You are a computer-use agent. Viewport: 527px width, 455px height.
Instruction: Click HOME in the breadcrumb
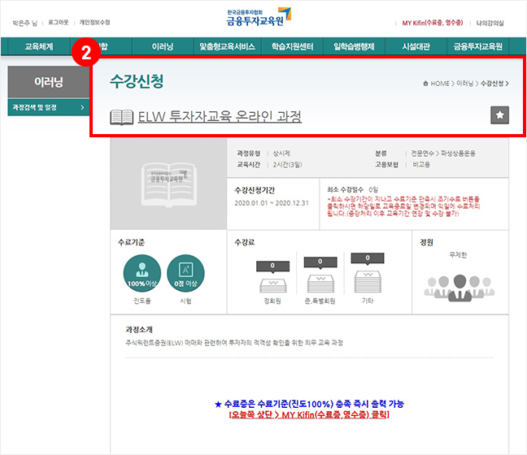(x=440, y=83)
